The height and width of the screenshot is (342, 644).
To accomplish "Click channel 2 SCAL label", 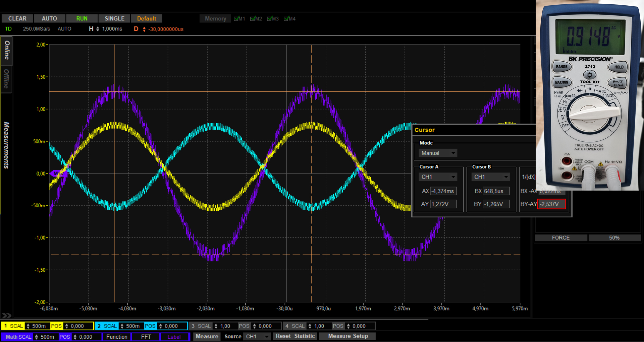I will 110,326.
